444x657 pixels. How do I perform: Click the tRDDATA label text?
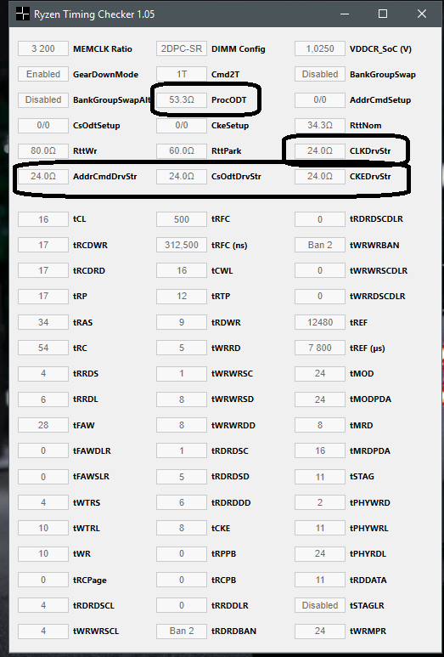(x=368, y=581)
